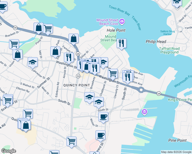Select the coffee cup marker on South St

pos(103,117)
